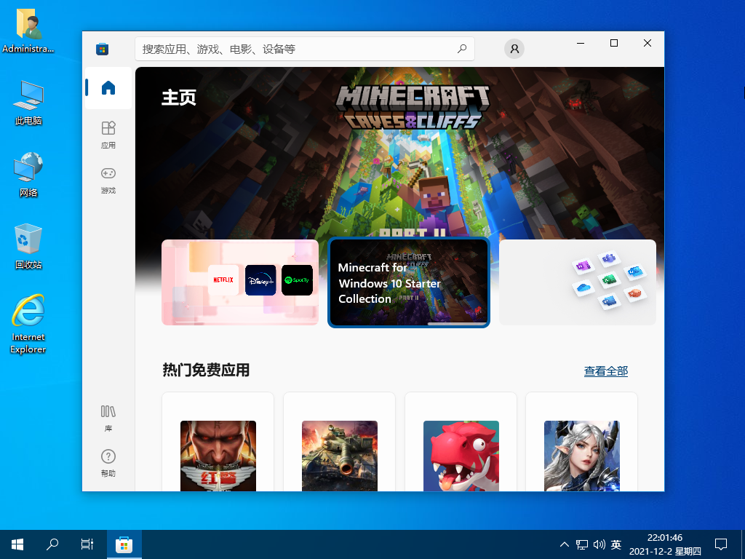
Task: Click the Microsoft Store logo icon
Action: (x=102, y=49)
